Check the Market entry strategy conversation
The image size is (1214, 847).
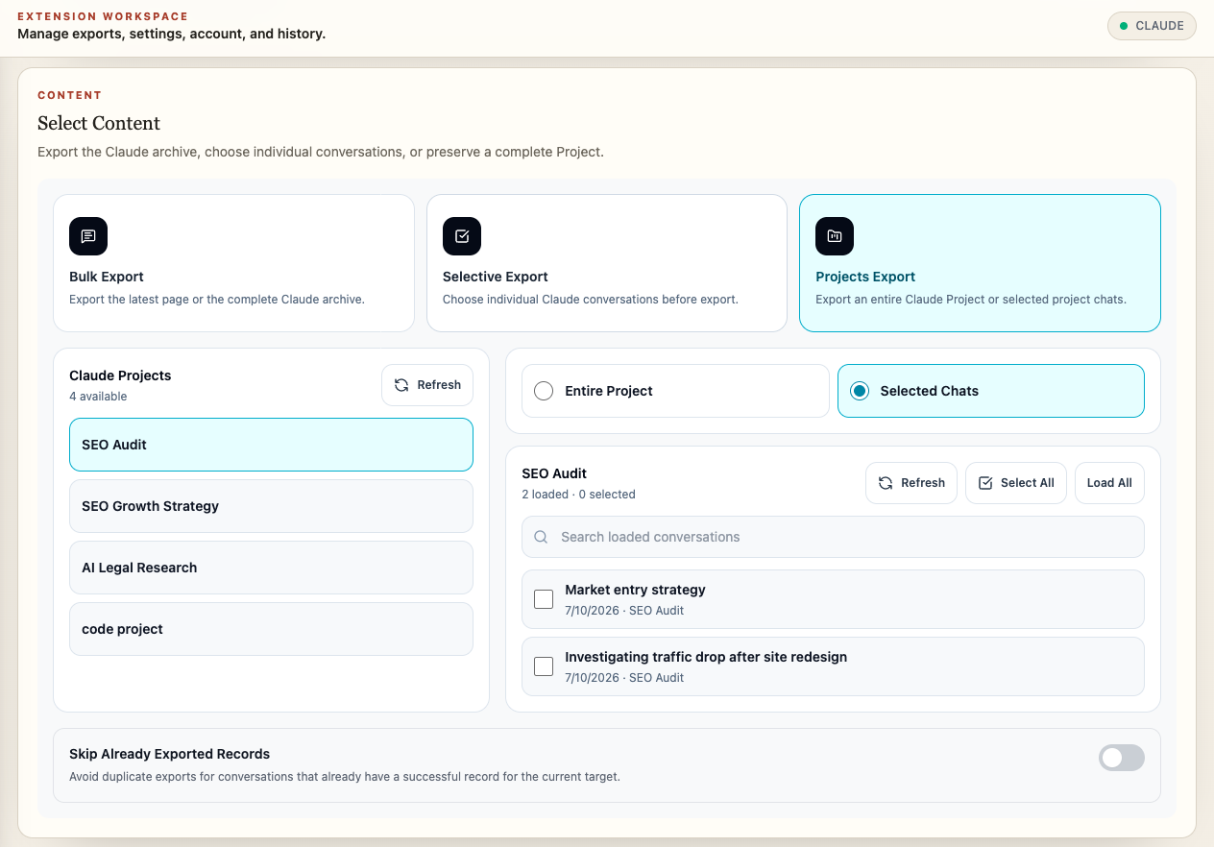coord(544,599)
